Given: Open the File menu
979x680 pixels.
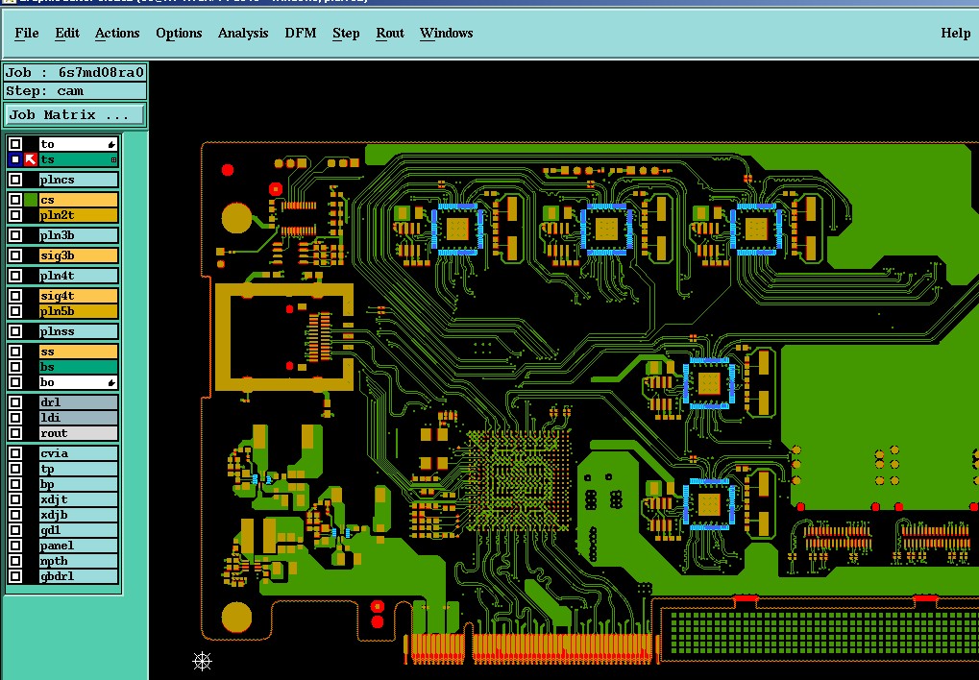Looking at the screenshot, I should coord(26,33).
